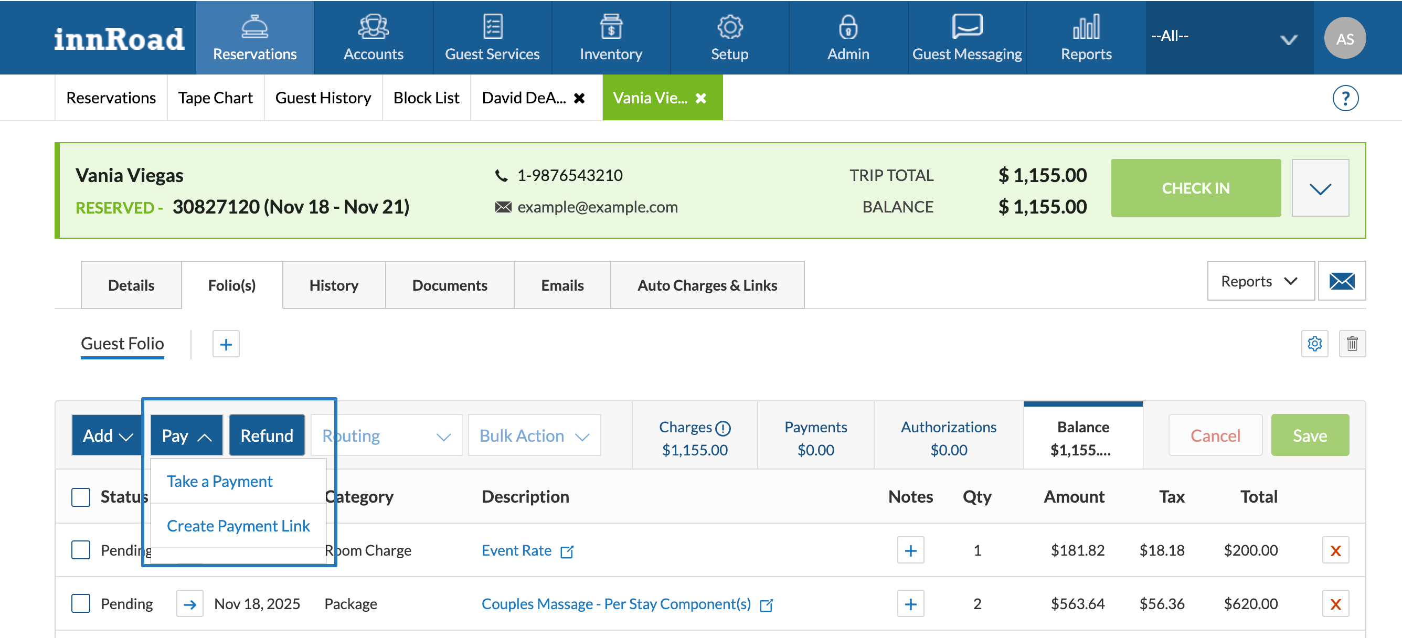This screenshot has width=1402, height=638.
Task: Expand the arrow next to CHECK IN
Action: pyautogui.click(x=1320, y=188)
